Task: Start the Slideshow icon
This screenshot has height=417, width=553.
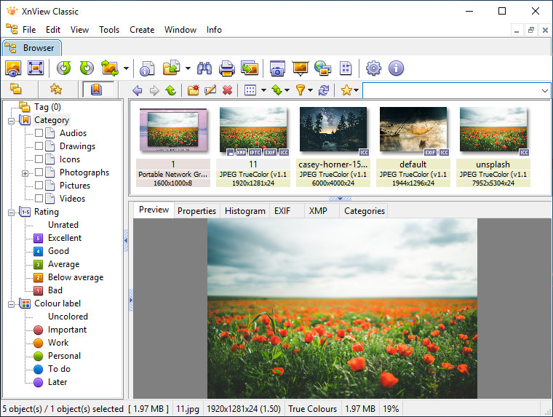Action: point(300,68)
